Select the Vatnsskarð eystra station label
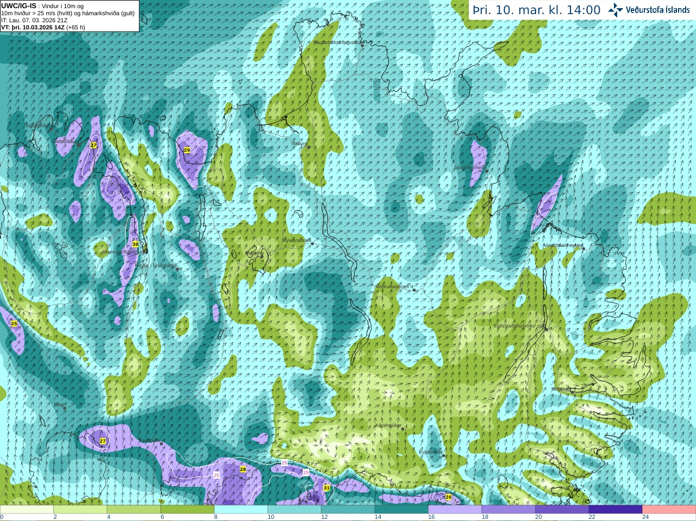Viewport: 696px width, 521px height. pos(563,245)
